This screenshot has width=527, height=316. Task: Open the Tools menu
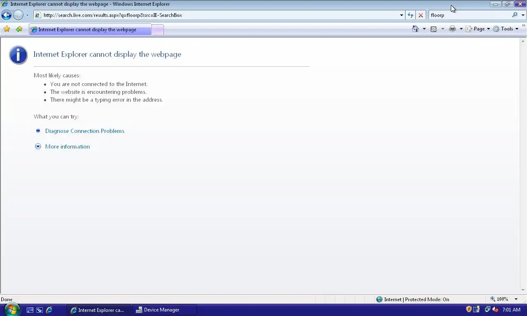click(x=506, y=29)
